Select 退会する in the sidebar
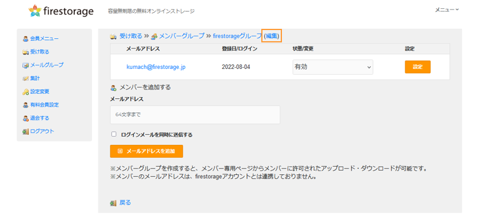The width and height of the screenshot is (499, 222). tap(40, 118)
